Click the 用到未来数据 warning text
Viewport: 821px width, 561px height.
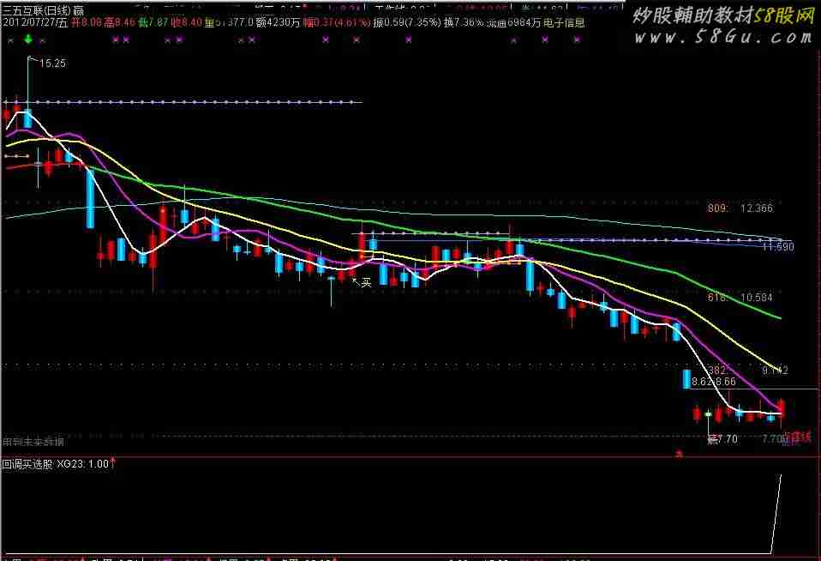click(33, 442)
